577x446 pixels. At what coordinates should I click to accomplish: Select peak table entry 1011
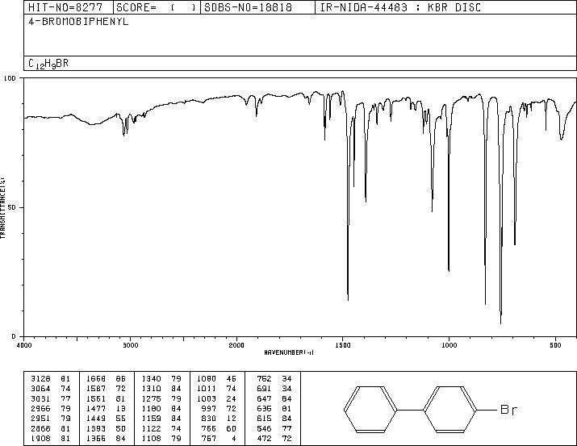click(207, 389)
